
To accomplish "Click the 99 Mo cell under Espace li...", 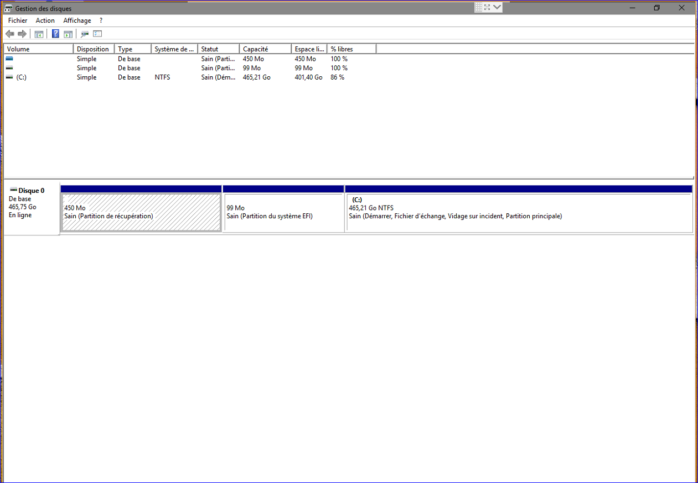I will [303, 68].
